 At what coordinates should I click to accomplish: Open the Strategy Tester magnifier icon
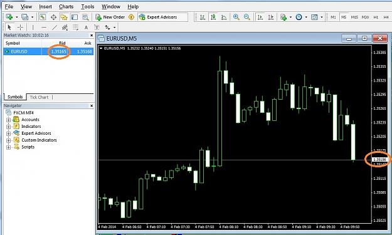(85, 17)
